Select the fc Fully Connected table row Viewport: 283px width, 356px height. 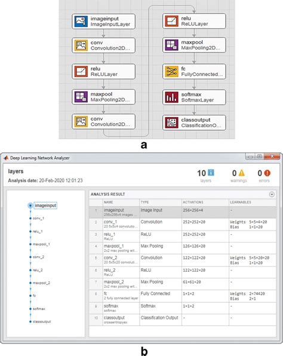tap(183, 296)
